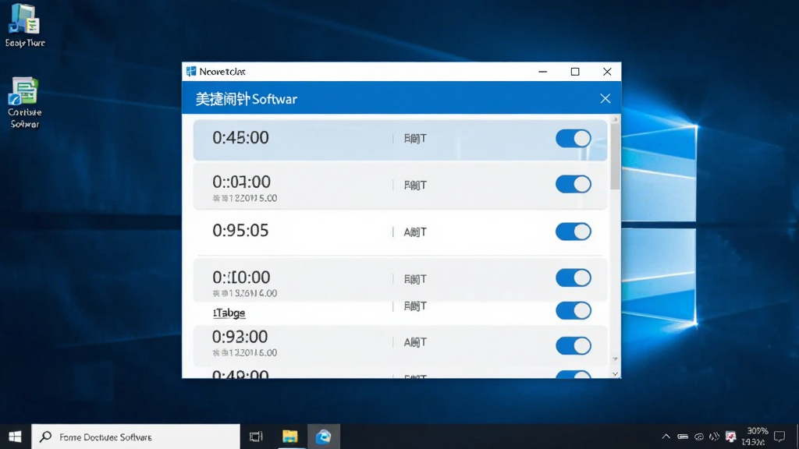Open the 0:95:05 alarm row
The height and width of the screenshot is (449, 799).
[x=400, y=232]
